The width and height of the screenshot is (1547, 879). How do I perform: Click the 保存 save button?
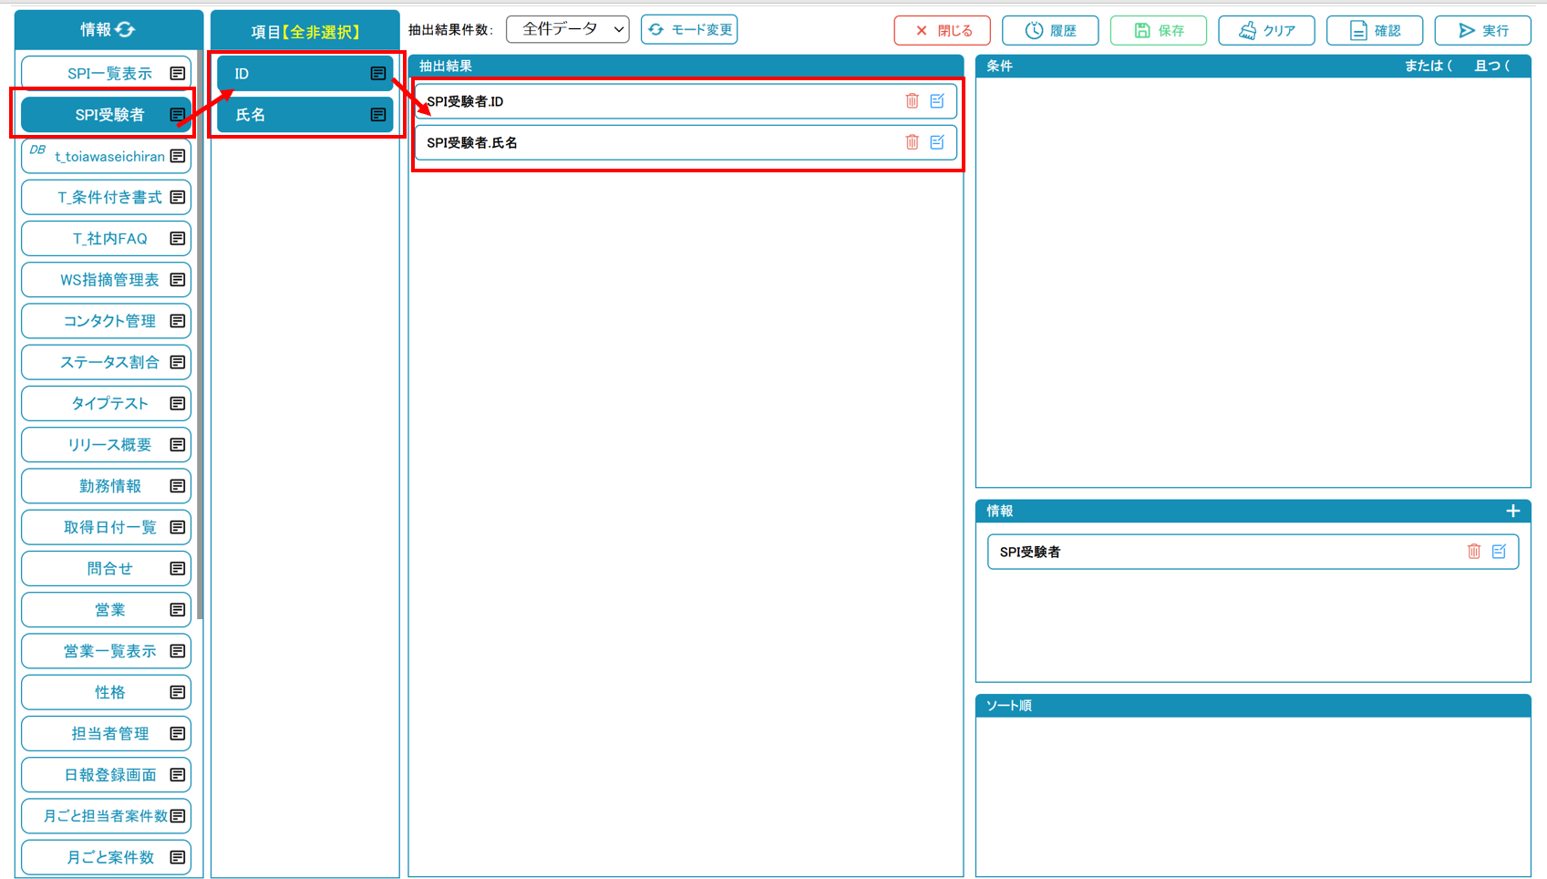[1159, 30]
